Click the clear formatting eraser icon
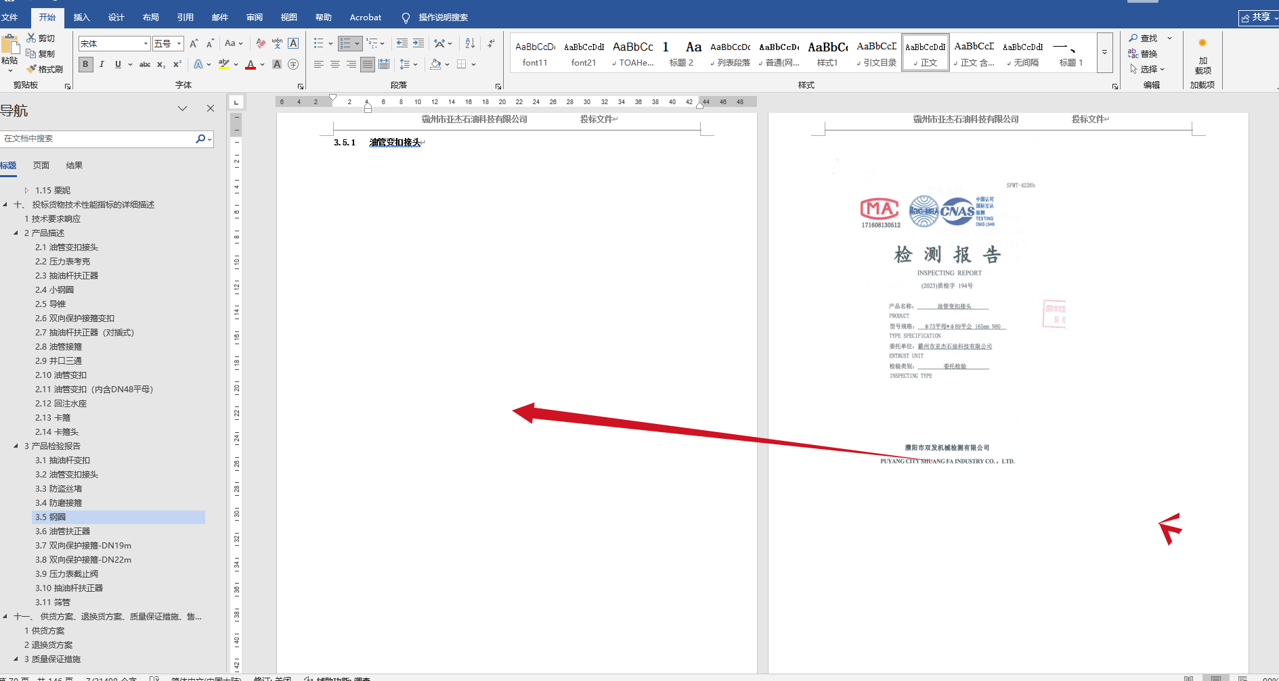The width and height of the screenshot is (1279, 681). [261, 43]
